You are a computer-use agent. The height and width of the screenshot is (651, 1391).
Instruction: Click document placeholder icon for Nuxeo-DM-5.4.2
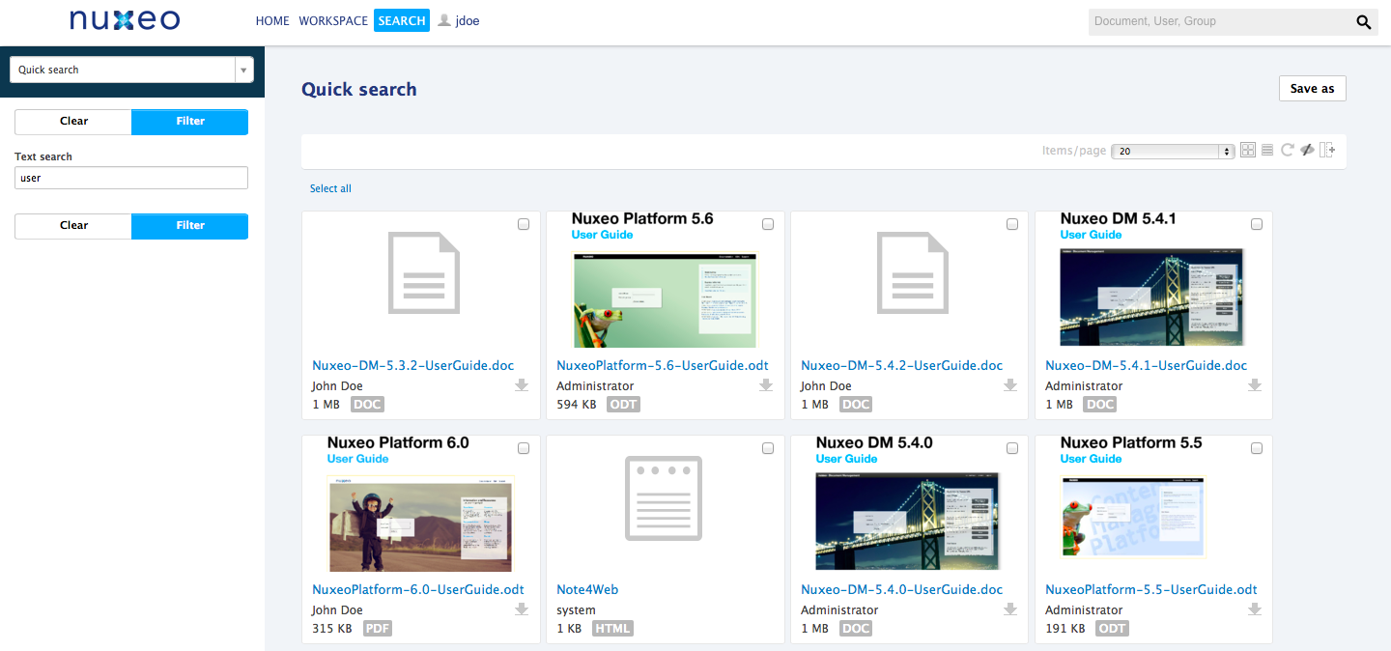coord(913,272)
